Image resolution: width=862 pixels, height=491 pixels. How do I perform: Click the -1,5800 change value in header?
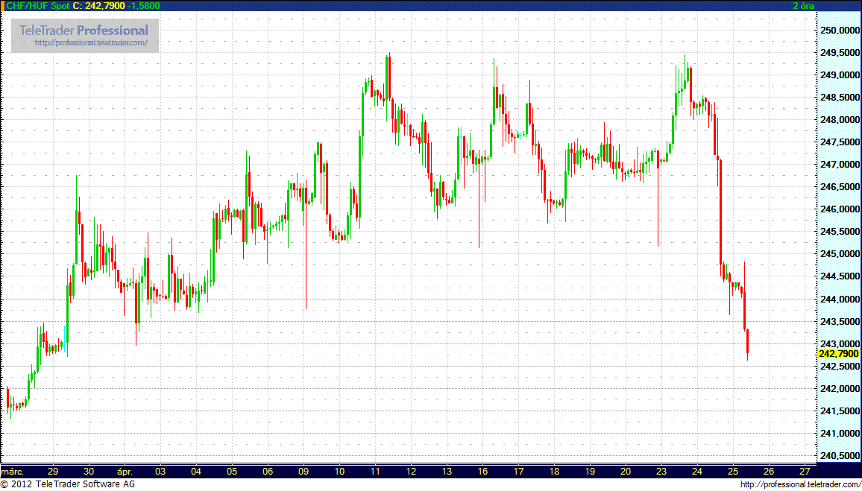tap(144, 5)
